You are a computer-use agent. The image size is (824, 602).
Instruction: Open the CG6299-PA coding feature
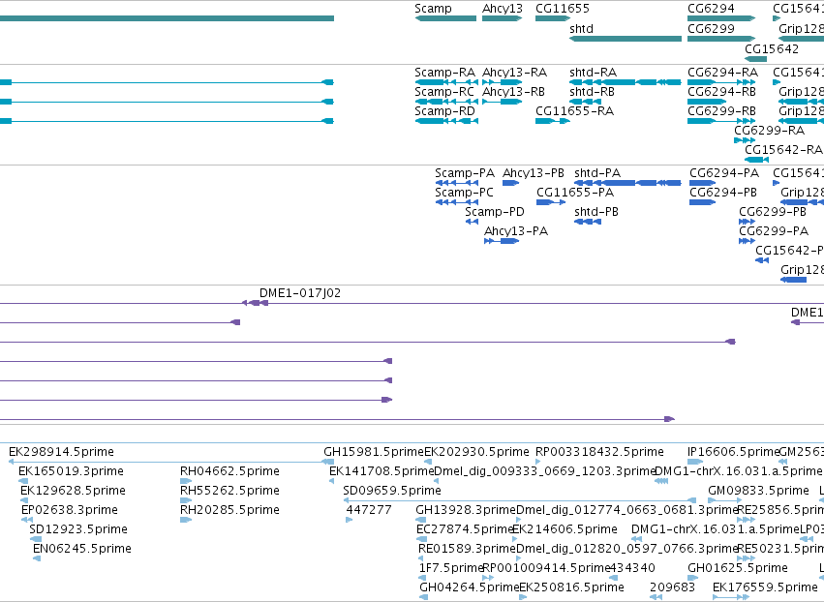coord(747,241)
